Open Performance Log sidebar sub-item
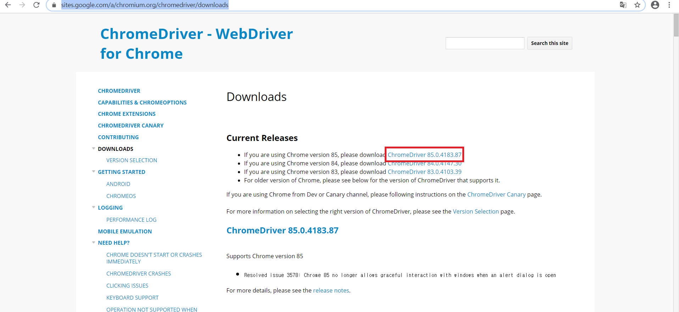 pyautogui.click(x=131, y=220)
